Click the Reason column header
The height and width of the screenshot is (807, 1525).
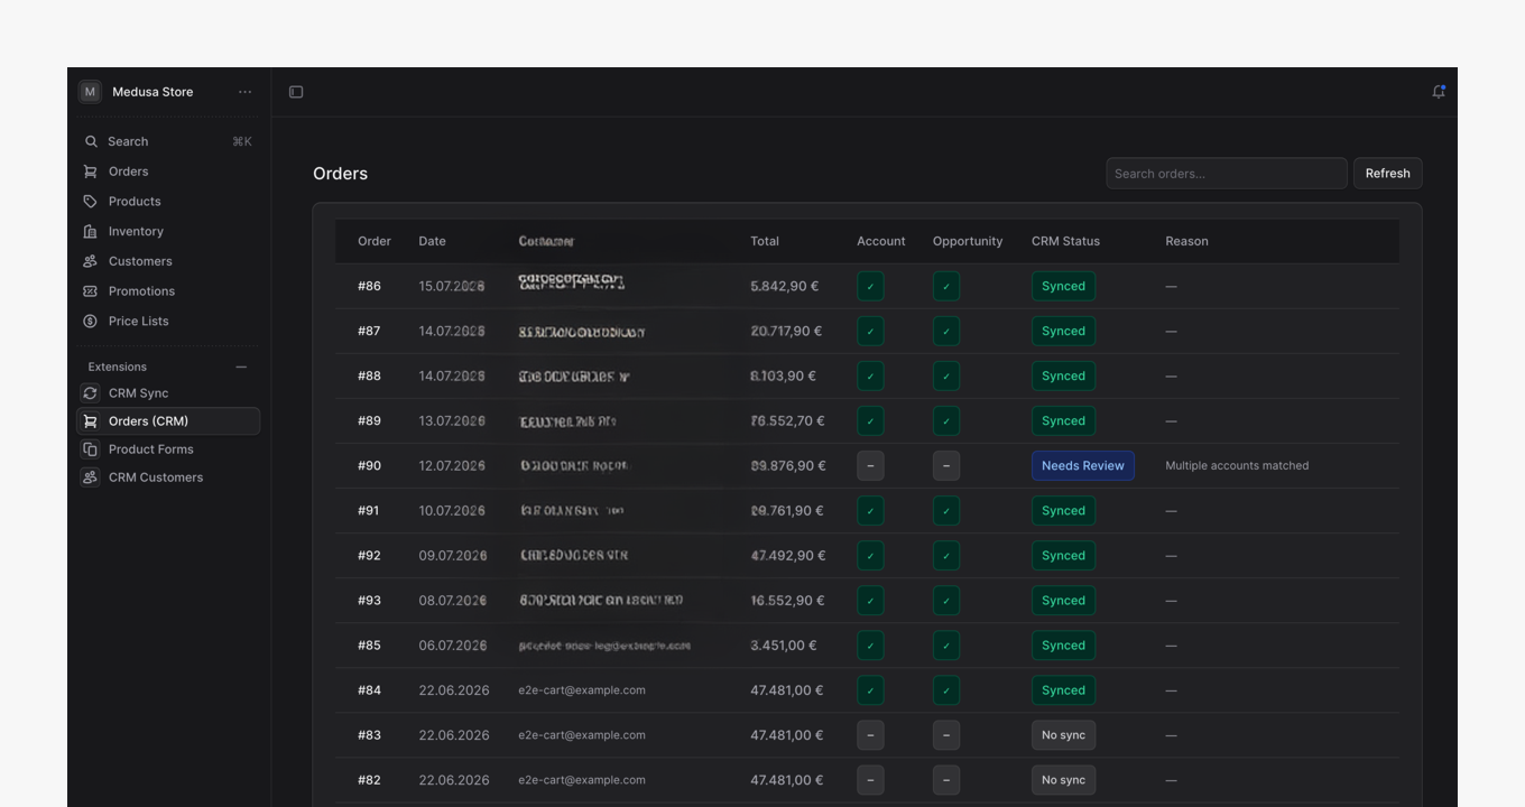[1186, 242]
